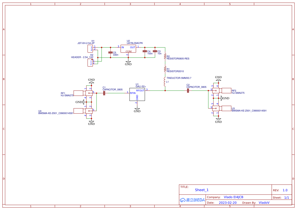Select capacitor C1 symbol
This screenshot has height=210, width=297.
104,93
